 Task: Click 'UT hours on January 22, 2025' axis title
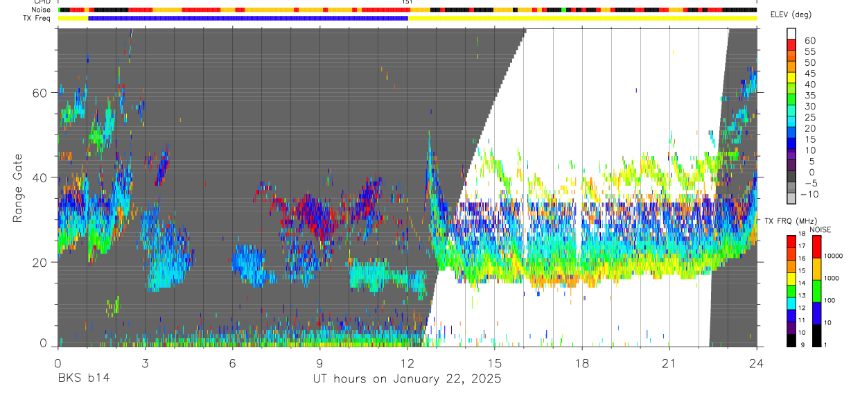click(407, 378)
